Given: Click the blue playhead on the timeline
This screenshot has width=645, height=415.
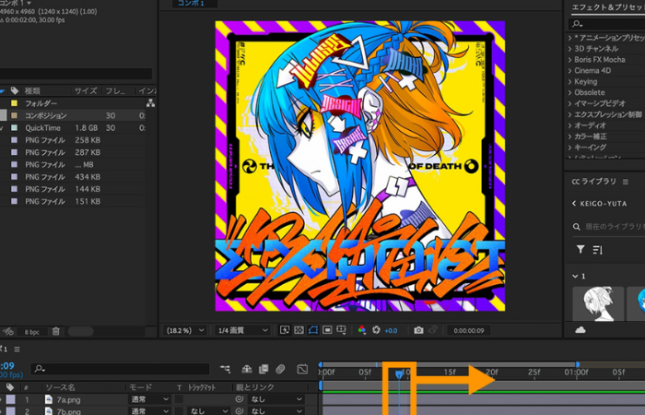Looking at the screenshot, I should coord(399,373).
